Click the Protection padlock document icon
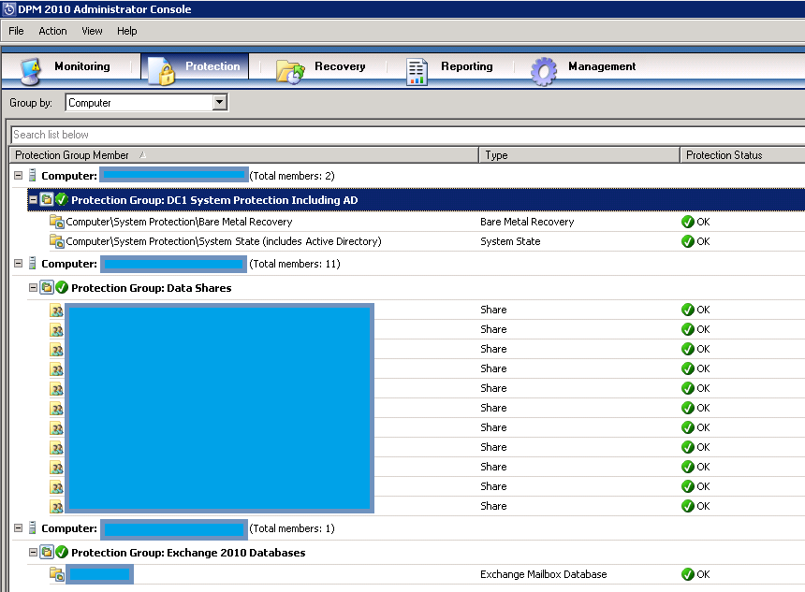This screenshot has height=592, width=805. pyautogui.click(x=162, y=71)
